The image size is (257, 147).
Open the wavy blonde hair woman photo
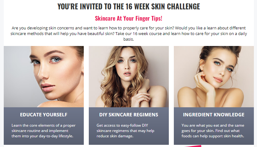129,77
